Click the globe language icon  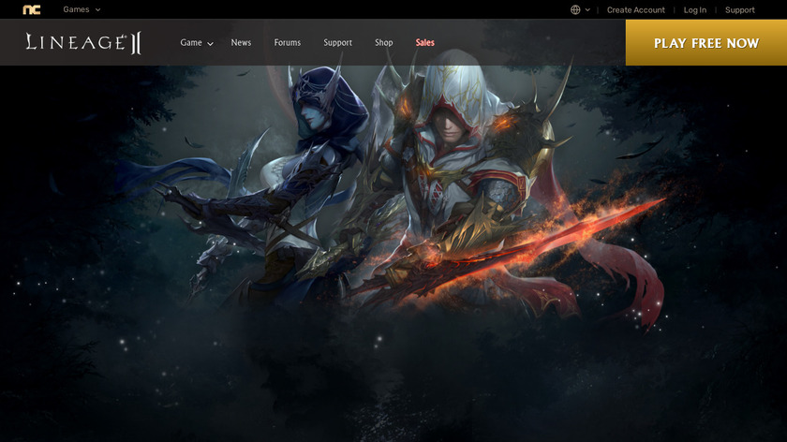tap(575, 9)
